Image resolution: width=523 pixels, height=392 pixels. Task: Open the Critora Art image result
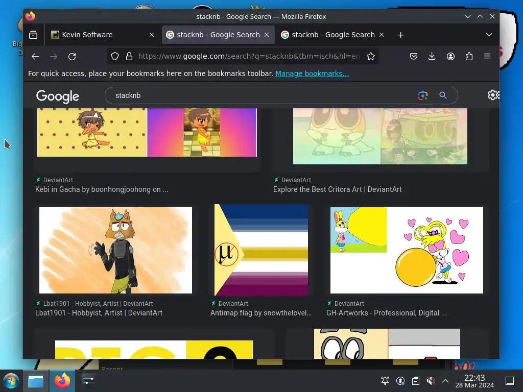[x=380, y=136]
